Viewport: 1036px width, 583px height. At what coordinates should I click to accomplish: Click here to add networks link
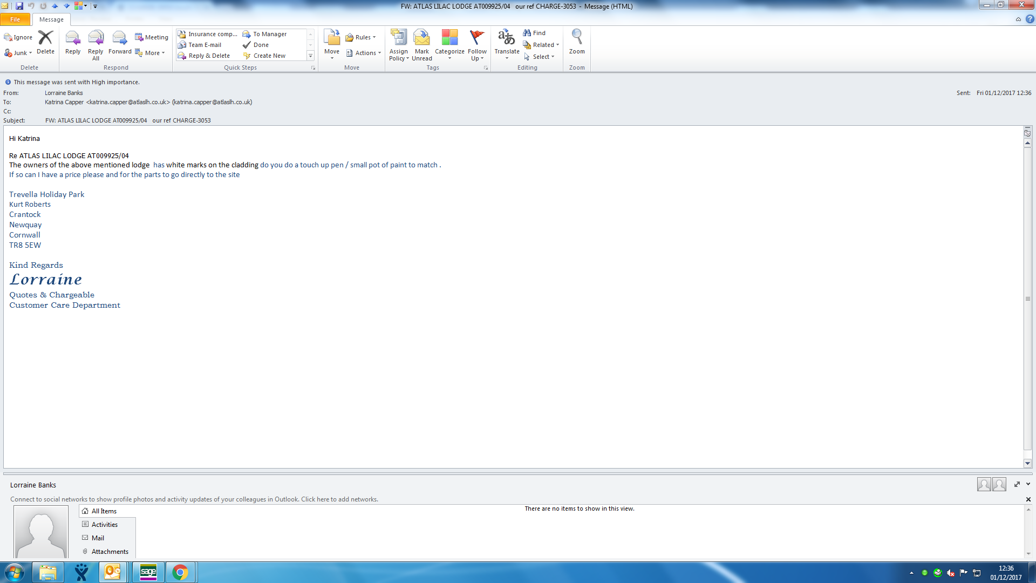[x=339, y=499]
